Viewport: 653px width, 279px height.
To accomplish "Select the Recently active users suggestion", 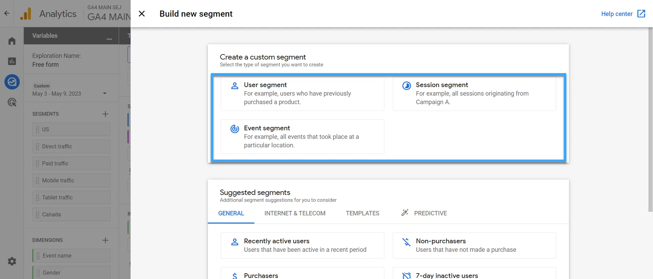I will [x=302, y=245].
